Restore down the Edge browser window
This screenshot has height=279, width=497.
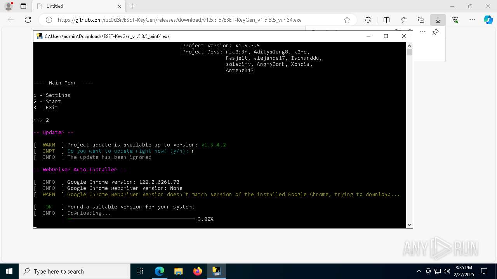(470, 6)
